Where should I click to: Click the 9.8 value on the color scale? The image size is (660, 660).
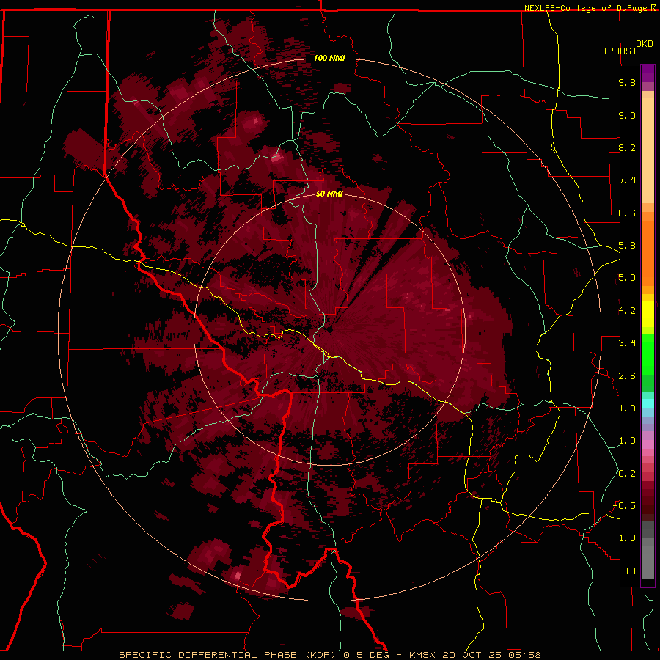tap(627, 82)
